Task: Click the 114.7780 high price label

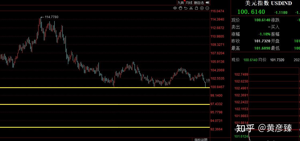Action: [x=51, y=17]
